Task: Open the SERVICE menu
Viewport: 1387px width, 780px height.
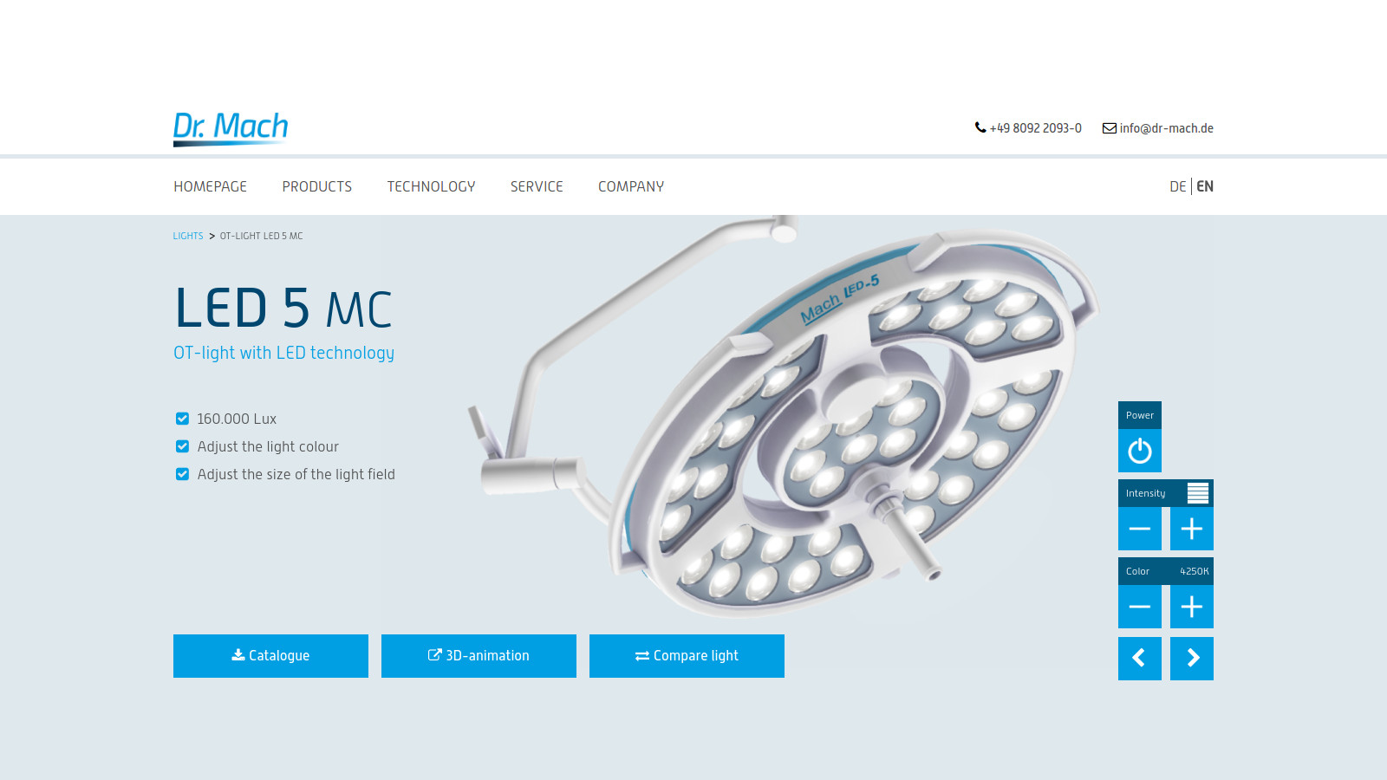Action: tap(537, 186)
